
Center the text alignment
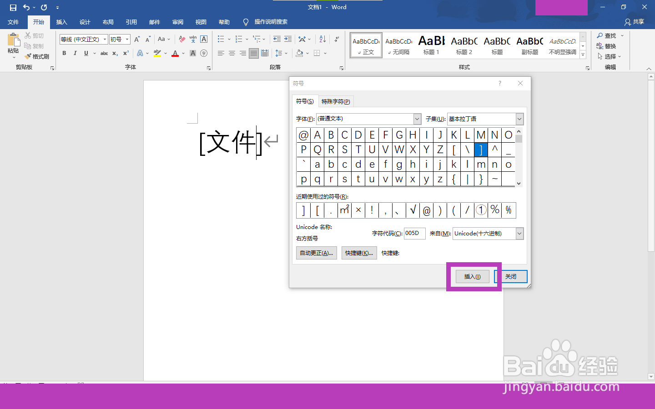232,53
